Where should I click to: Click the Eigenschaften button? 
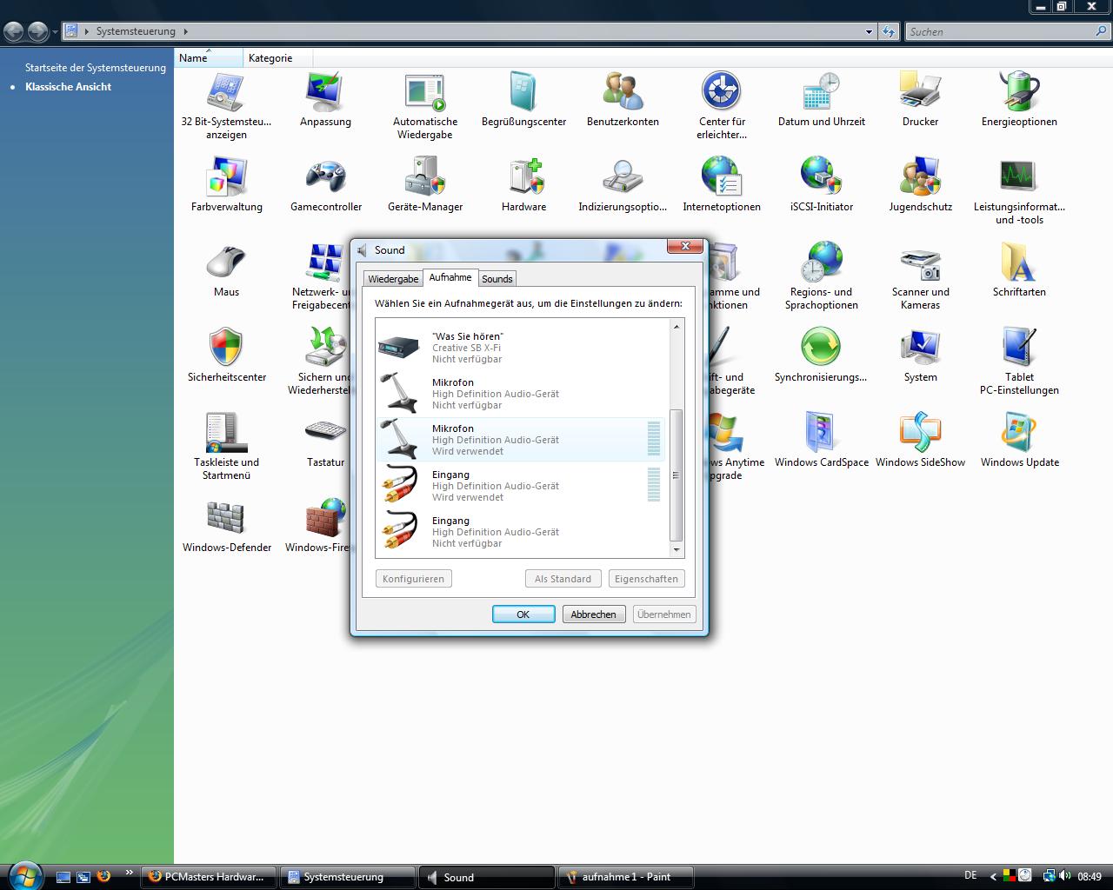click(x=646, y=579)
